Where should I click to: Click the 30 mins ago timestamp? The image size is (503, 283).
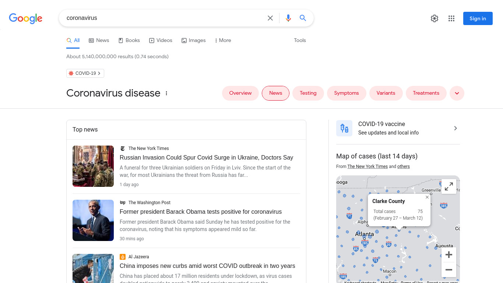[132, 239]
